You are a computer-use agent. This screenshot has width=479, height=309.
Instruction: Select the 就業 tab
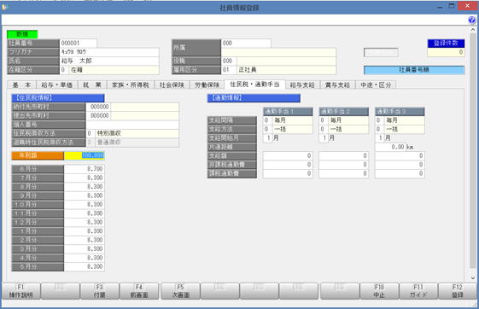(x=92, y=85)
